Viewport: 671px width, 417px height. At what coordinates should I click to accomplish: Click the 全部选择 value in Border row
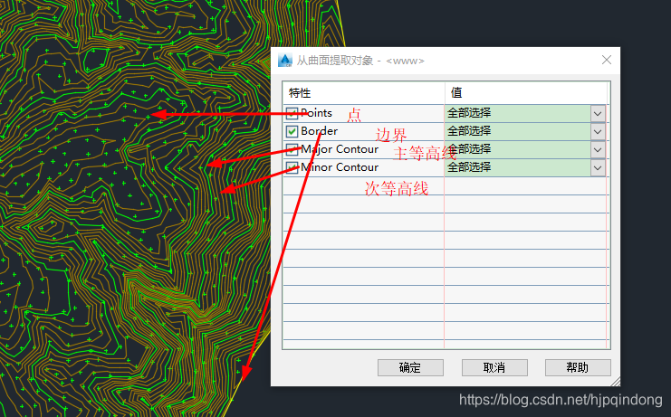click(469, 131)
